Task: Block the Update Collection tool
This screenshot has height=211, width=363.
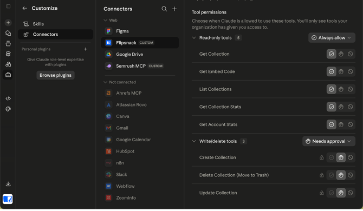Action: click(x=350, y=193)
